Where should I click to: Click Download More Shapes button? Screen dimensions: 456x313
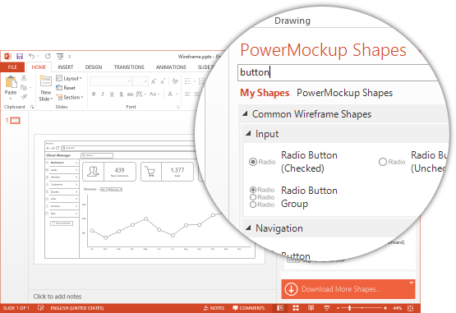[x=348, y=289]
